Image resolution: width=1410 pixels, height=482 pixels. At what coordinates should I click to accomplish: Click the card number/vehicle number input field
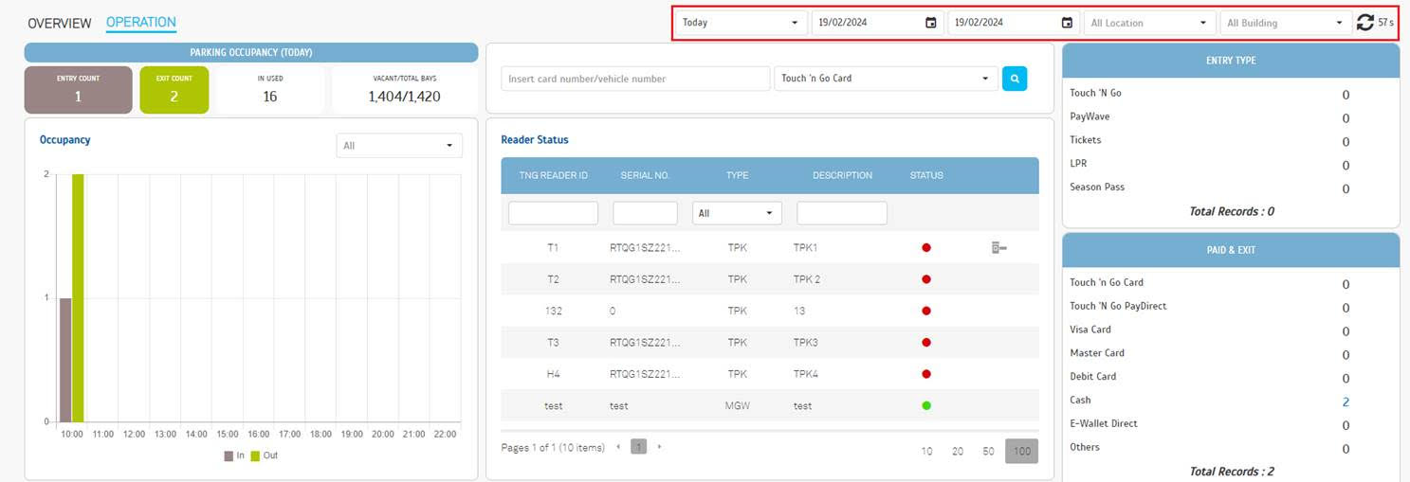coord(635,79)
